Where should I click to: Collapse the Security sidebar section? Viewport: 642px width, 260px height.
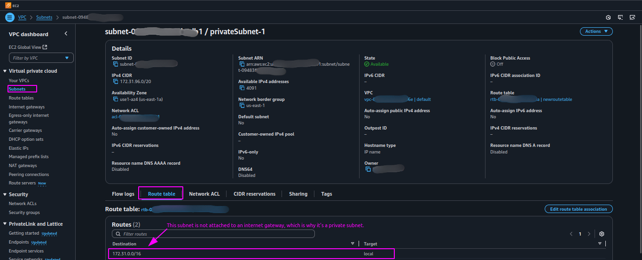[5, 194]
